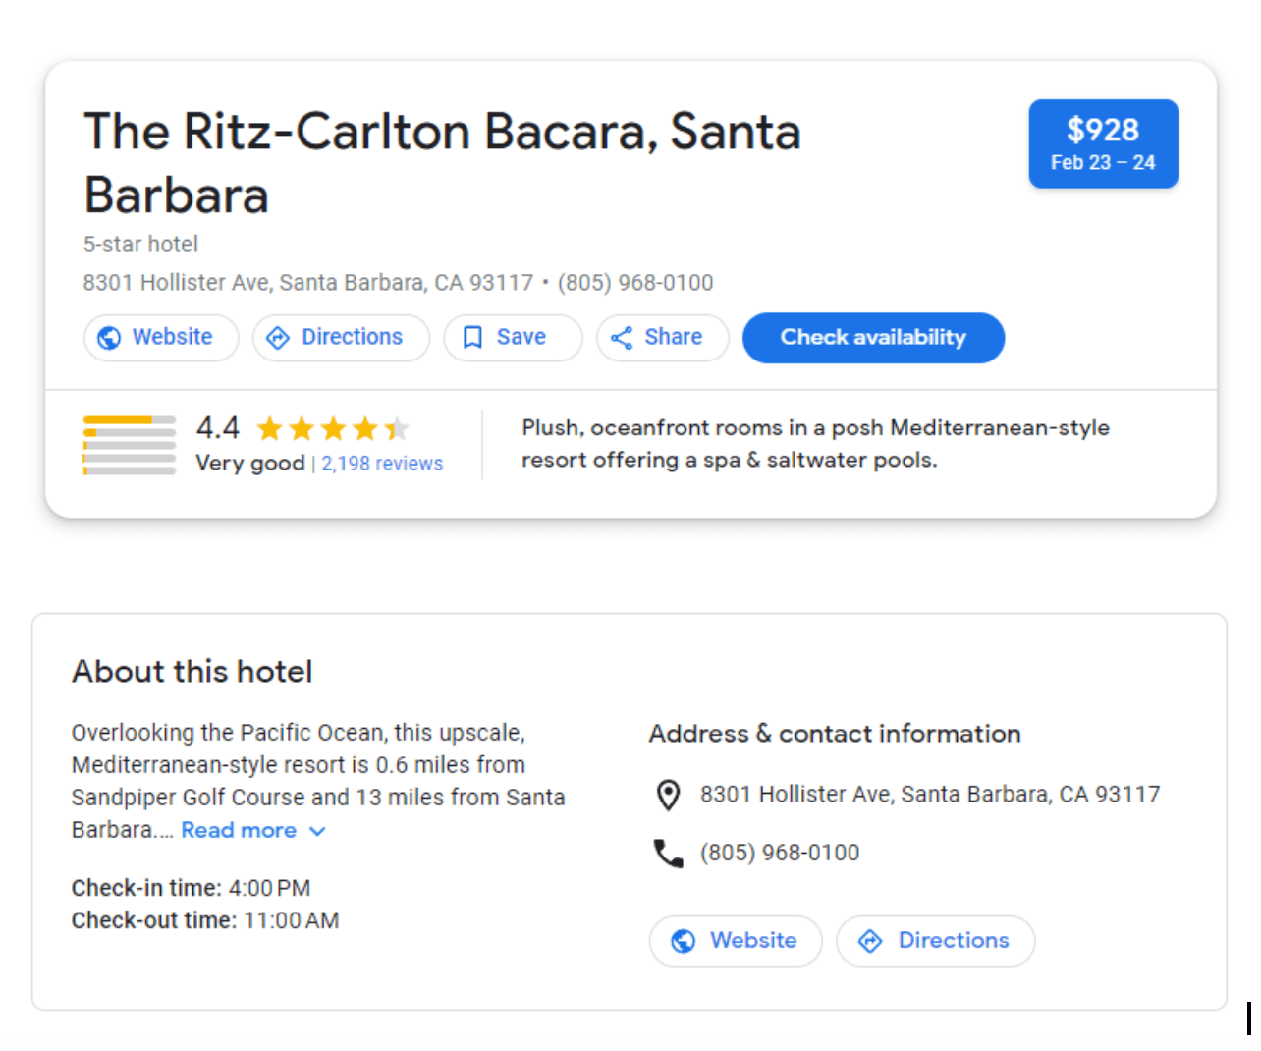1261x1051 pixels.
Task: Expand the Read more description
Action: click(239, 830)
